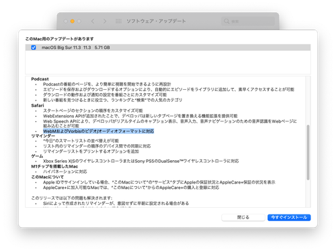Click the AppleCare+に加入可能なMac line
336x252 pixels.
[131, 188]
